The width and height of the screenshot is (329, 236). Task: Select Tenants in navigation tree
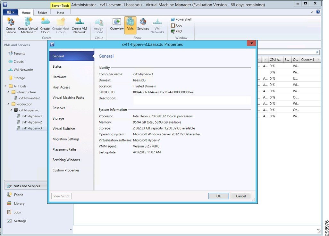[17, 53]
